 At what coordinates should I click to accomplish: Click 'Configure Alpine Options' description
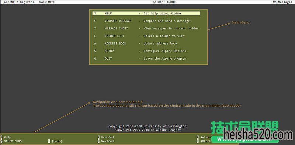pyautogui.click(x=165, y=51)
